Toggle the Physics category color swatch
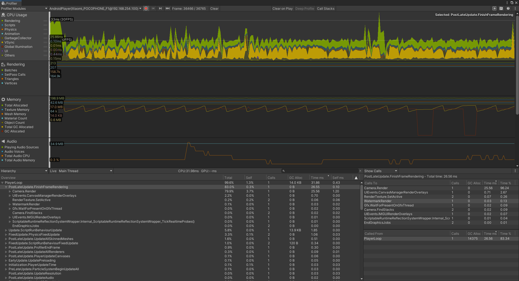Image resolution: width=519 pixels, height=281 pixels. click(x=2, y=29)
